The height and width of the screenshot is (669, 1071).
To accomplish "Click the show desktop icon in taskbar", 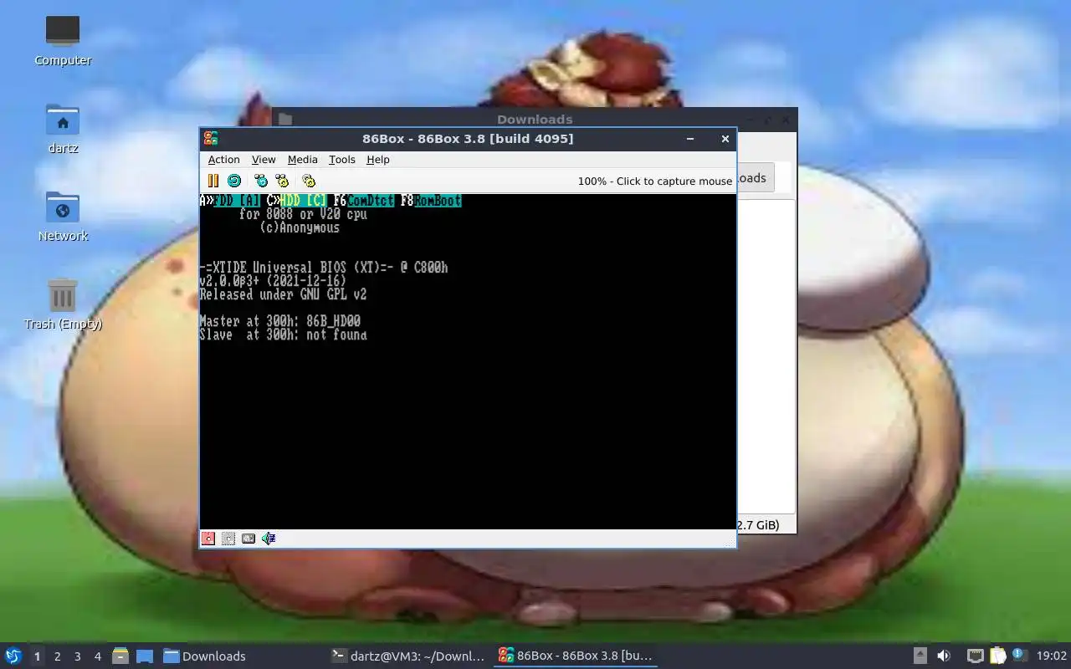I will (145, 656).
